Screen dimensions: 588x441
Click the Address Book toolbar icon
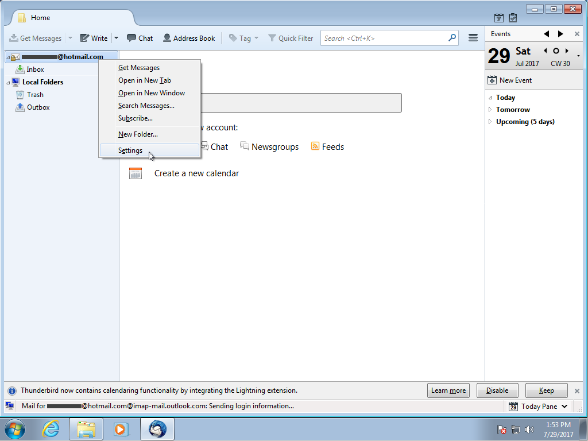click(x=167, y=38)
